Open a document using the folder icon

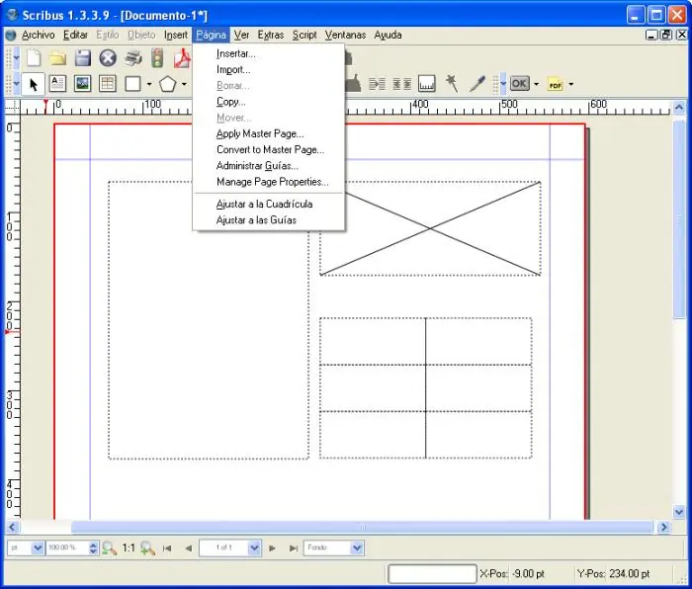(x=57, y=58)
